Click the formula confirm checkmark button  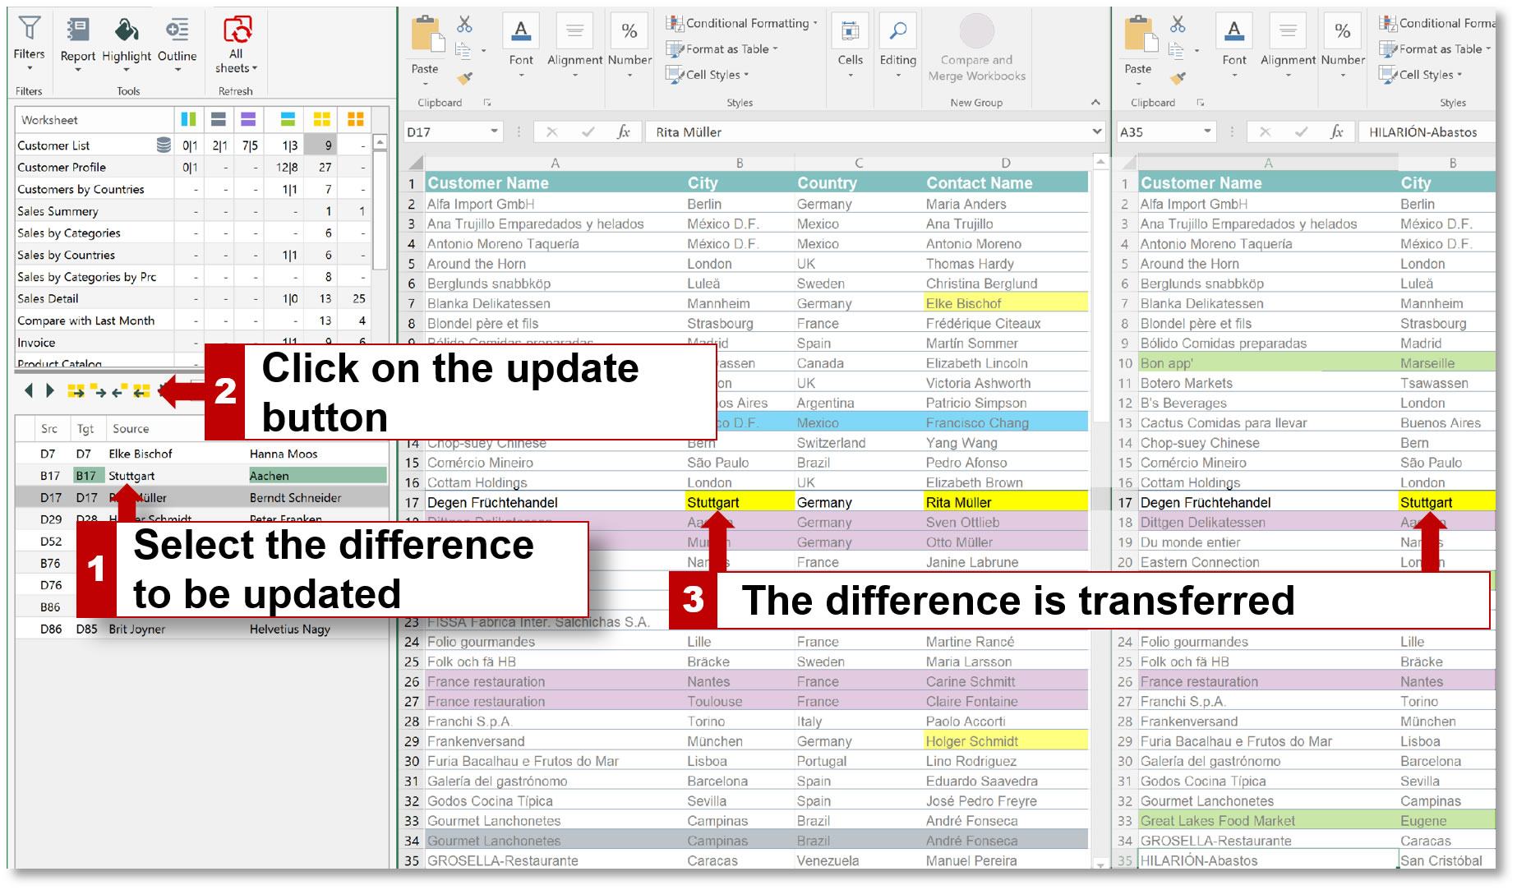587,131
